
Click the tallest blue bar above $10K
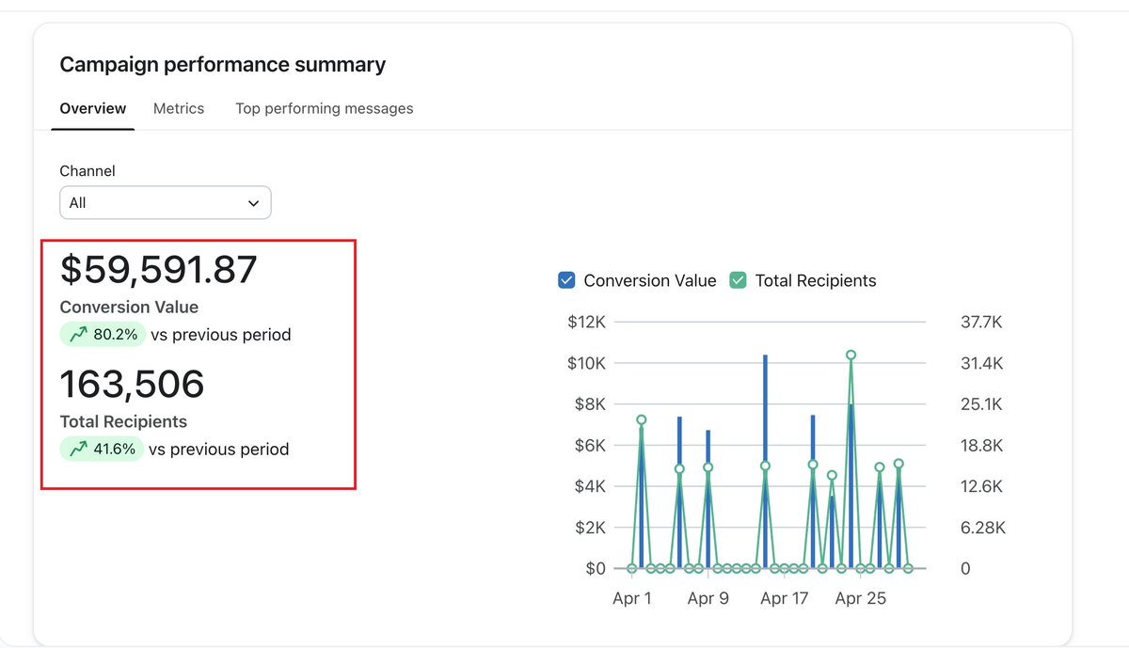pyautogui.click(x=765, y=461)
